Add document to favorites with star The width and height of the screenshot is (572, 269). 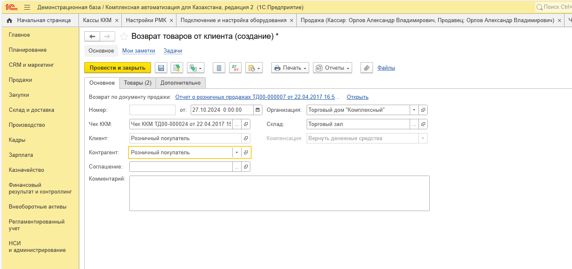(124, 37)
